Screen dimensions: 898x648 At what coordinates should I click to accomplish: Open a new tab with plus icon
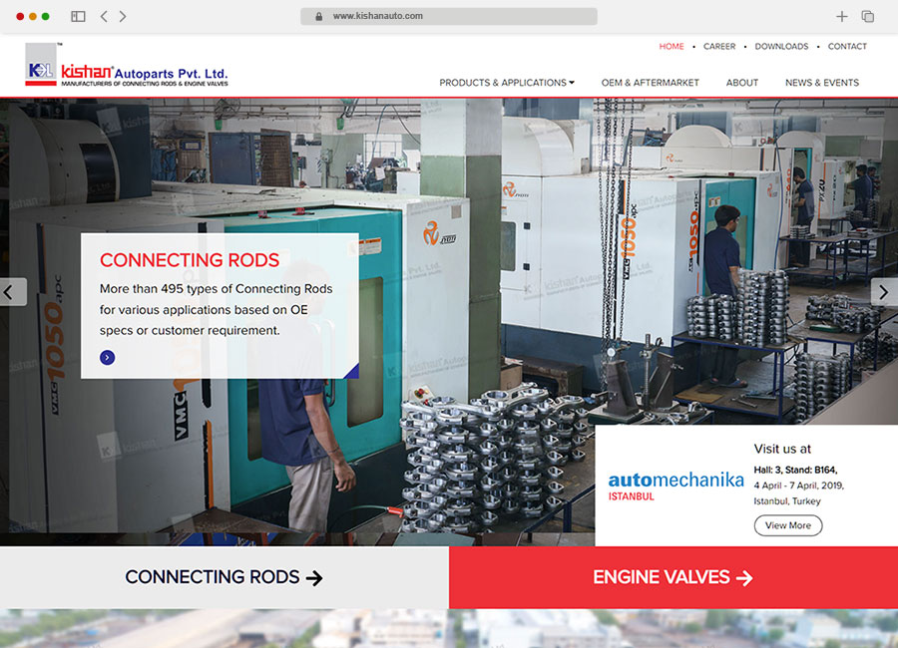(841, 17)
